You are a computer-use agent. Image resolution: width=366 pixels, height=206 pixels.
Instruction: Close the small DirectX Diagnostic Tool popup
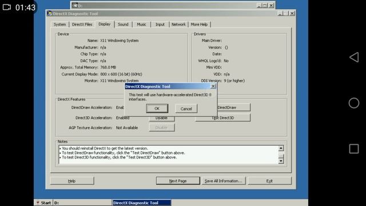coord(213,86)
